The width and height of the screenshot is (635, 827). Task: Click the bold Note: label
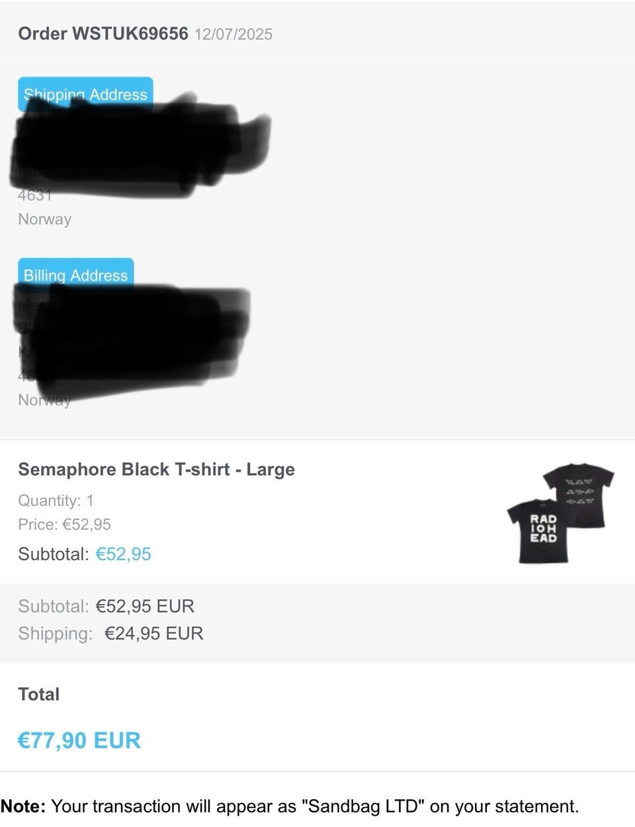[23, 806]
